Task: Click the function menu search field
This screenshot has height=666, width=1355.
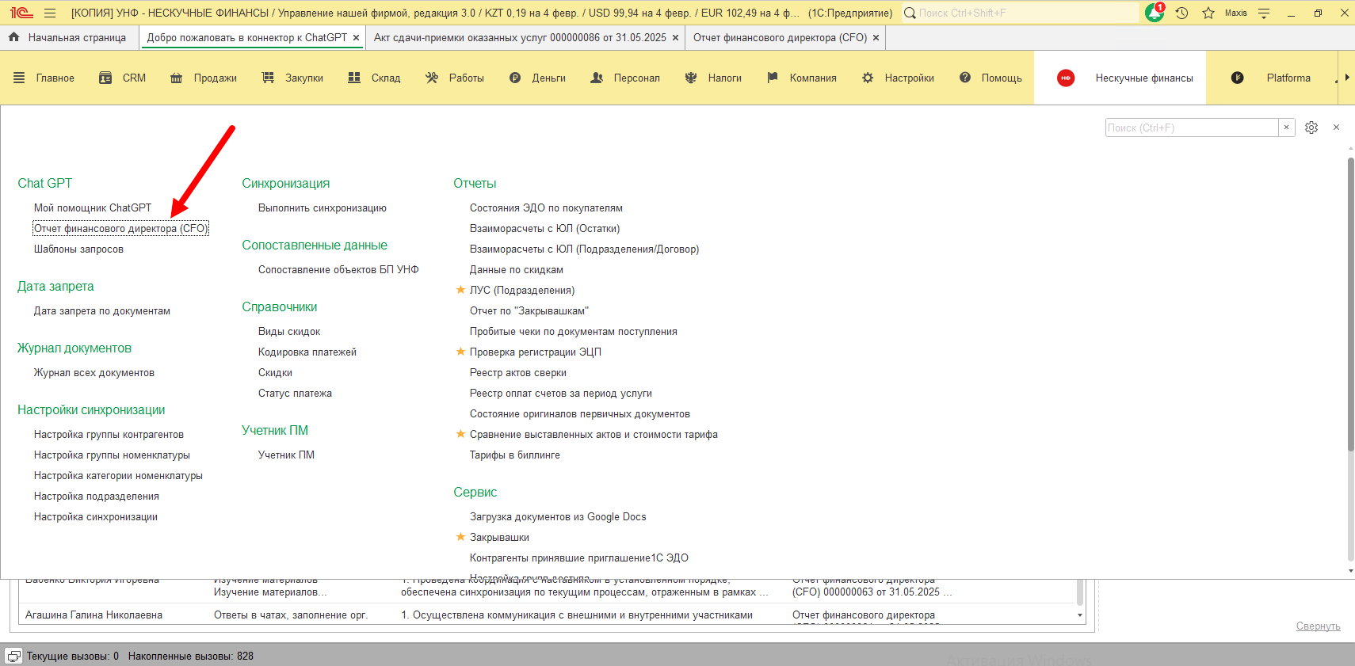Action: pos(1191,127)
